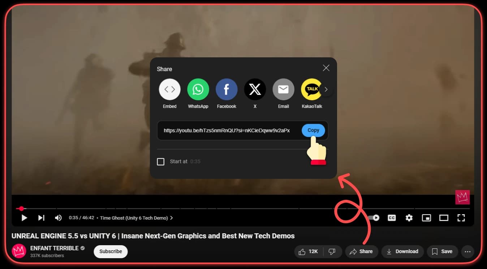Download the video
Image resolution: width=487 pixels, height=269 pixels.
402,252
